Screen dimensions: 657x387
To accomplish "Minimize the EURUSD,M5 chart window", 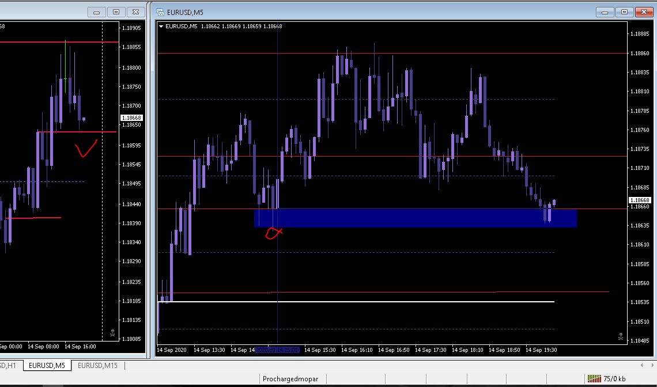I will point(605,12).
